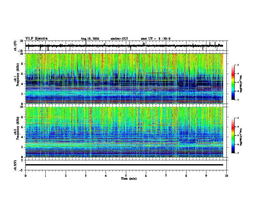Screen dimensions: 255x197
Task: Click the time axis tick label '5'
Action: (x=126, y=176)
